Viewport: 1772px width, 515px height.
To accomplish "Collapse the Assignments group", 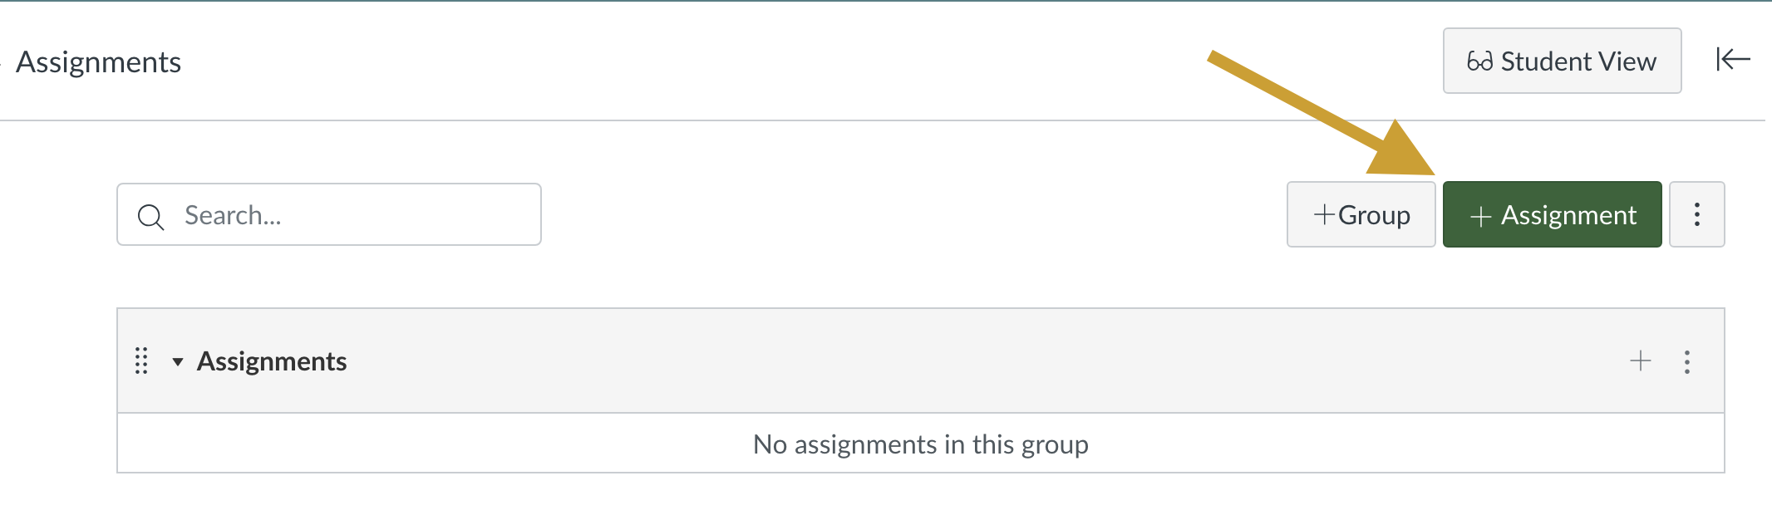I will pos(177,362).
